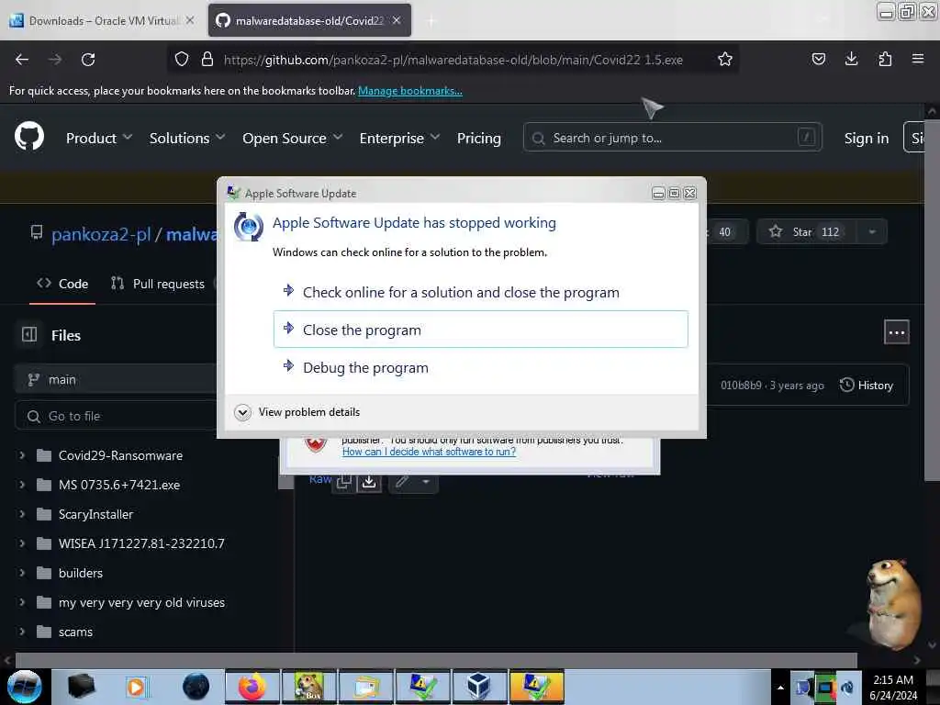Click the padlock site info icon
The height and width of the screenshot is (705, 940).
click(207, 59)
